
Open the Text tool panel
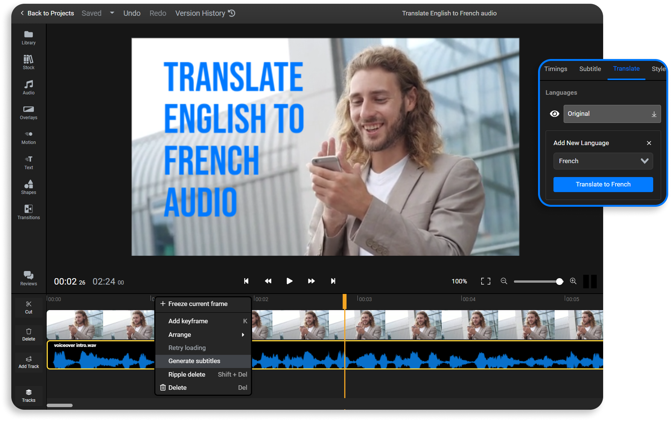click(x=29, y=162)
